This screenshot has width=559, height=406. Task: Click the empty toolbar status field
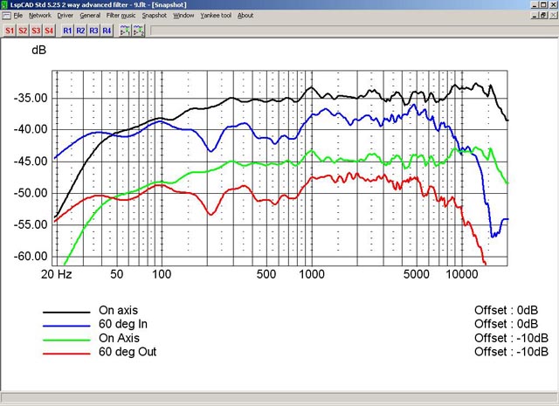[353, 31]
